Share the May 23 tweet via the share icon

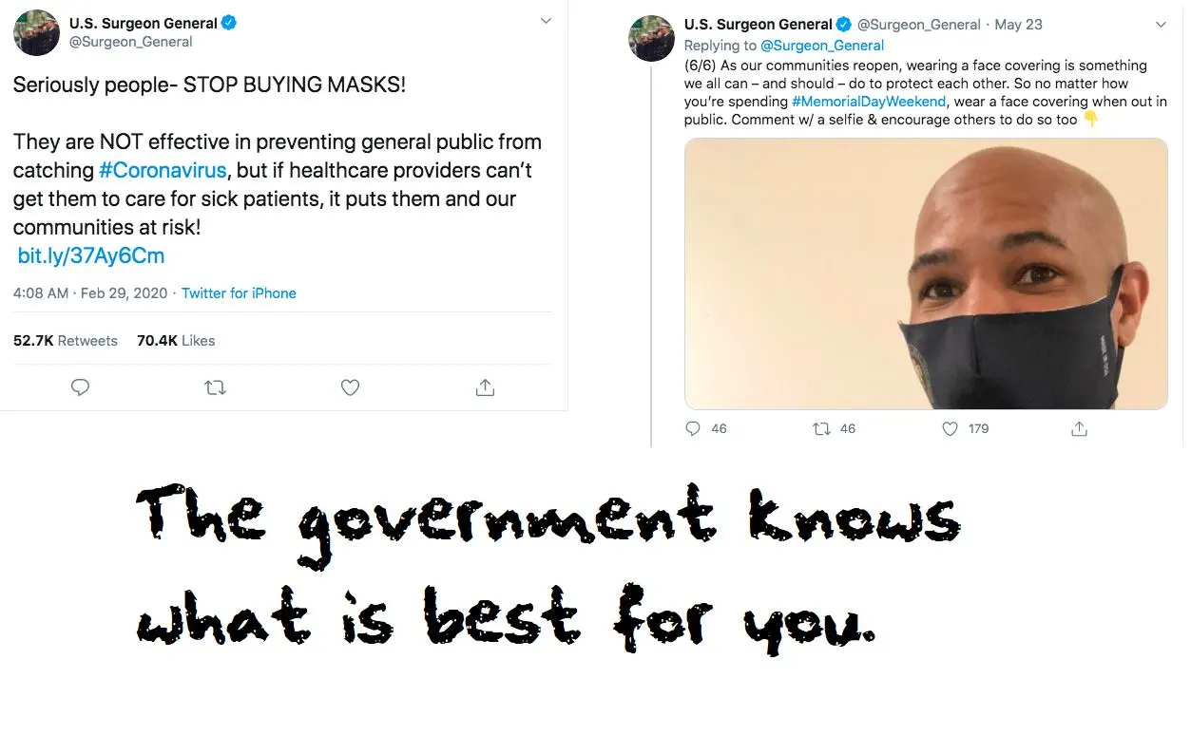pos(1079,429)
